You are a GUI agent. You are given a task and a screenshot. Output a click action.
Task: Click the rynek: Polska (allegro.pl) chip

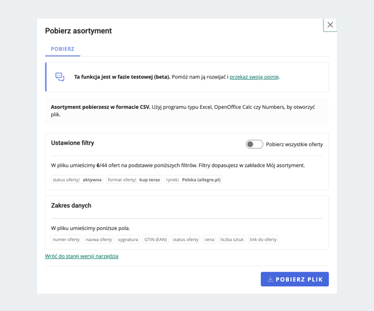pos(193,180)
